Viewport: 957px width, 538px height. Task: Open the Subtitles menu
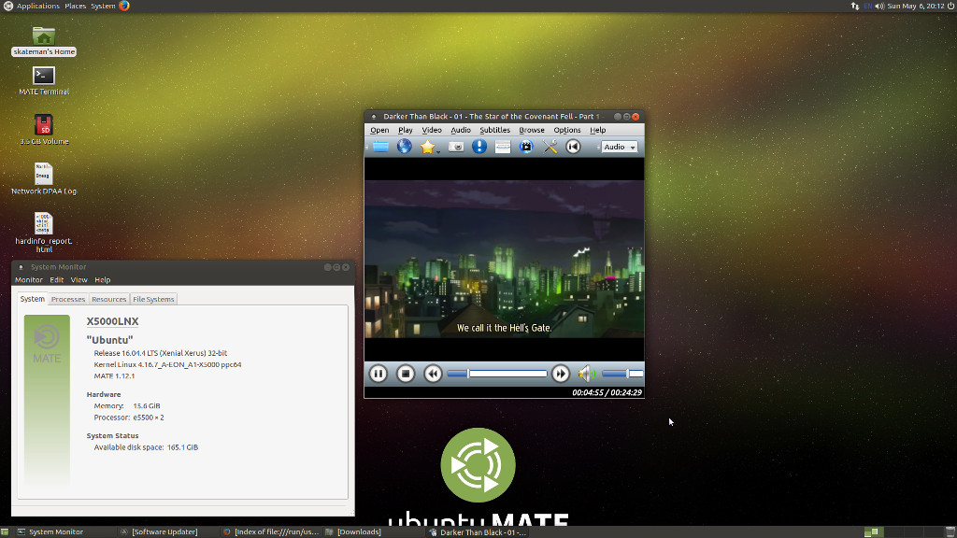(495, 130)
